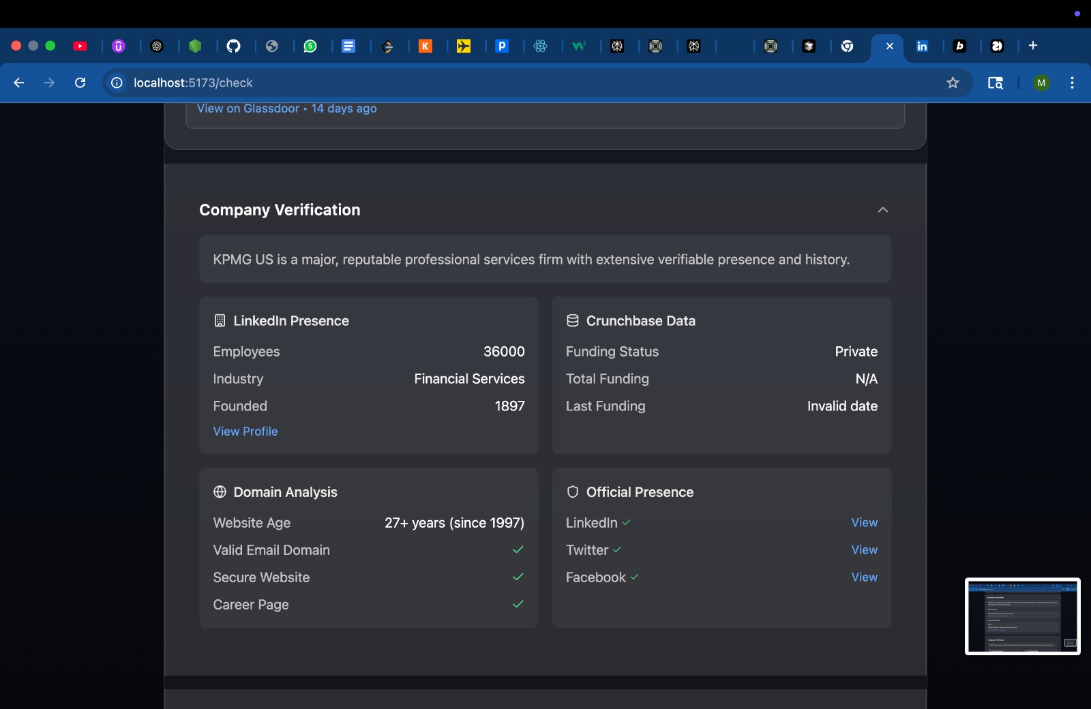Open a new browser tab
1091x709 pixels.
point(1033,46)
